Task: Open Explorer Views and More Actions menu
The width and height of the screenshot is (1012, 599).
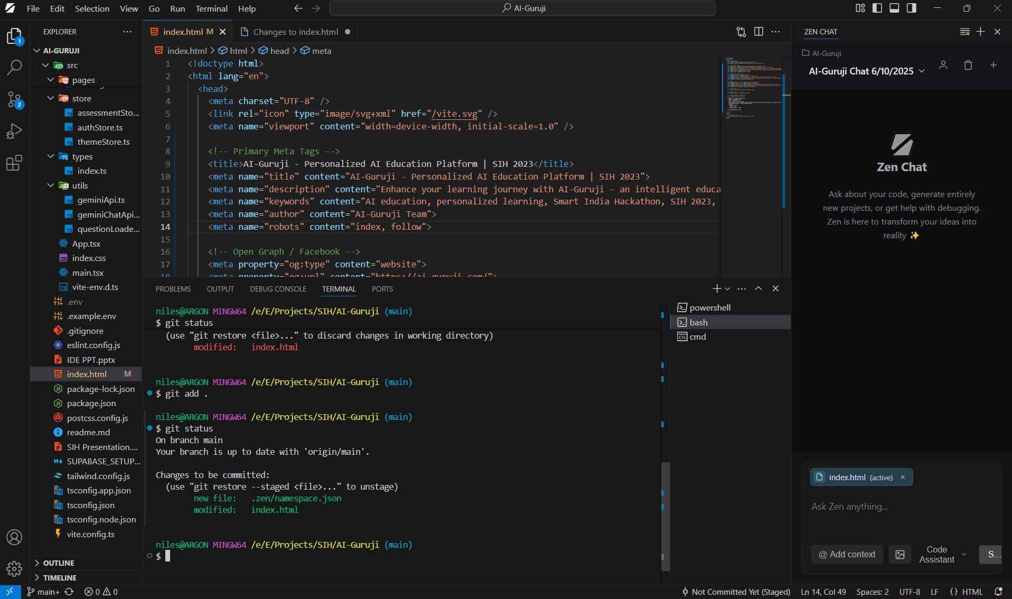Action: point(127,32)
